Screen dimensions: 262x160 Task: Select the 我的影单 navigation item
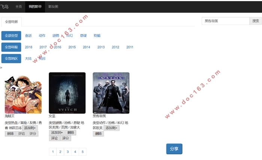tap(35, 7)
